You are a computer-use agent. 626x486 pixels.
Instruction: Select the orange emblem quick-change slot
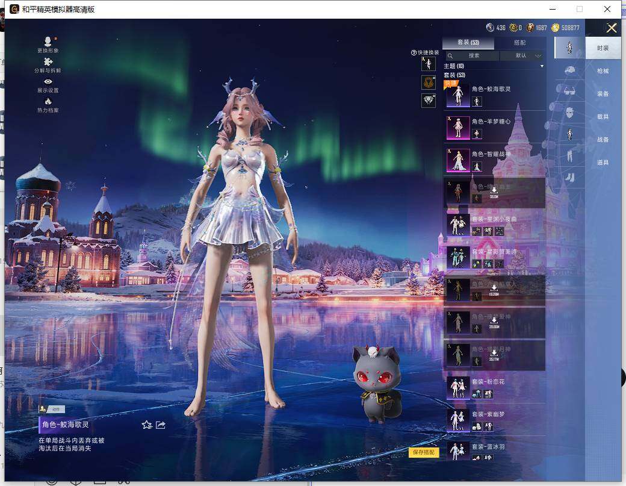click(x=429, y=83)
